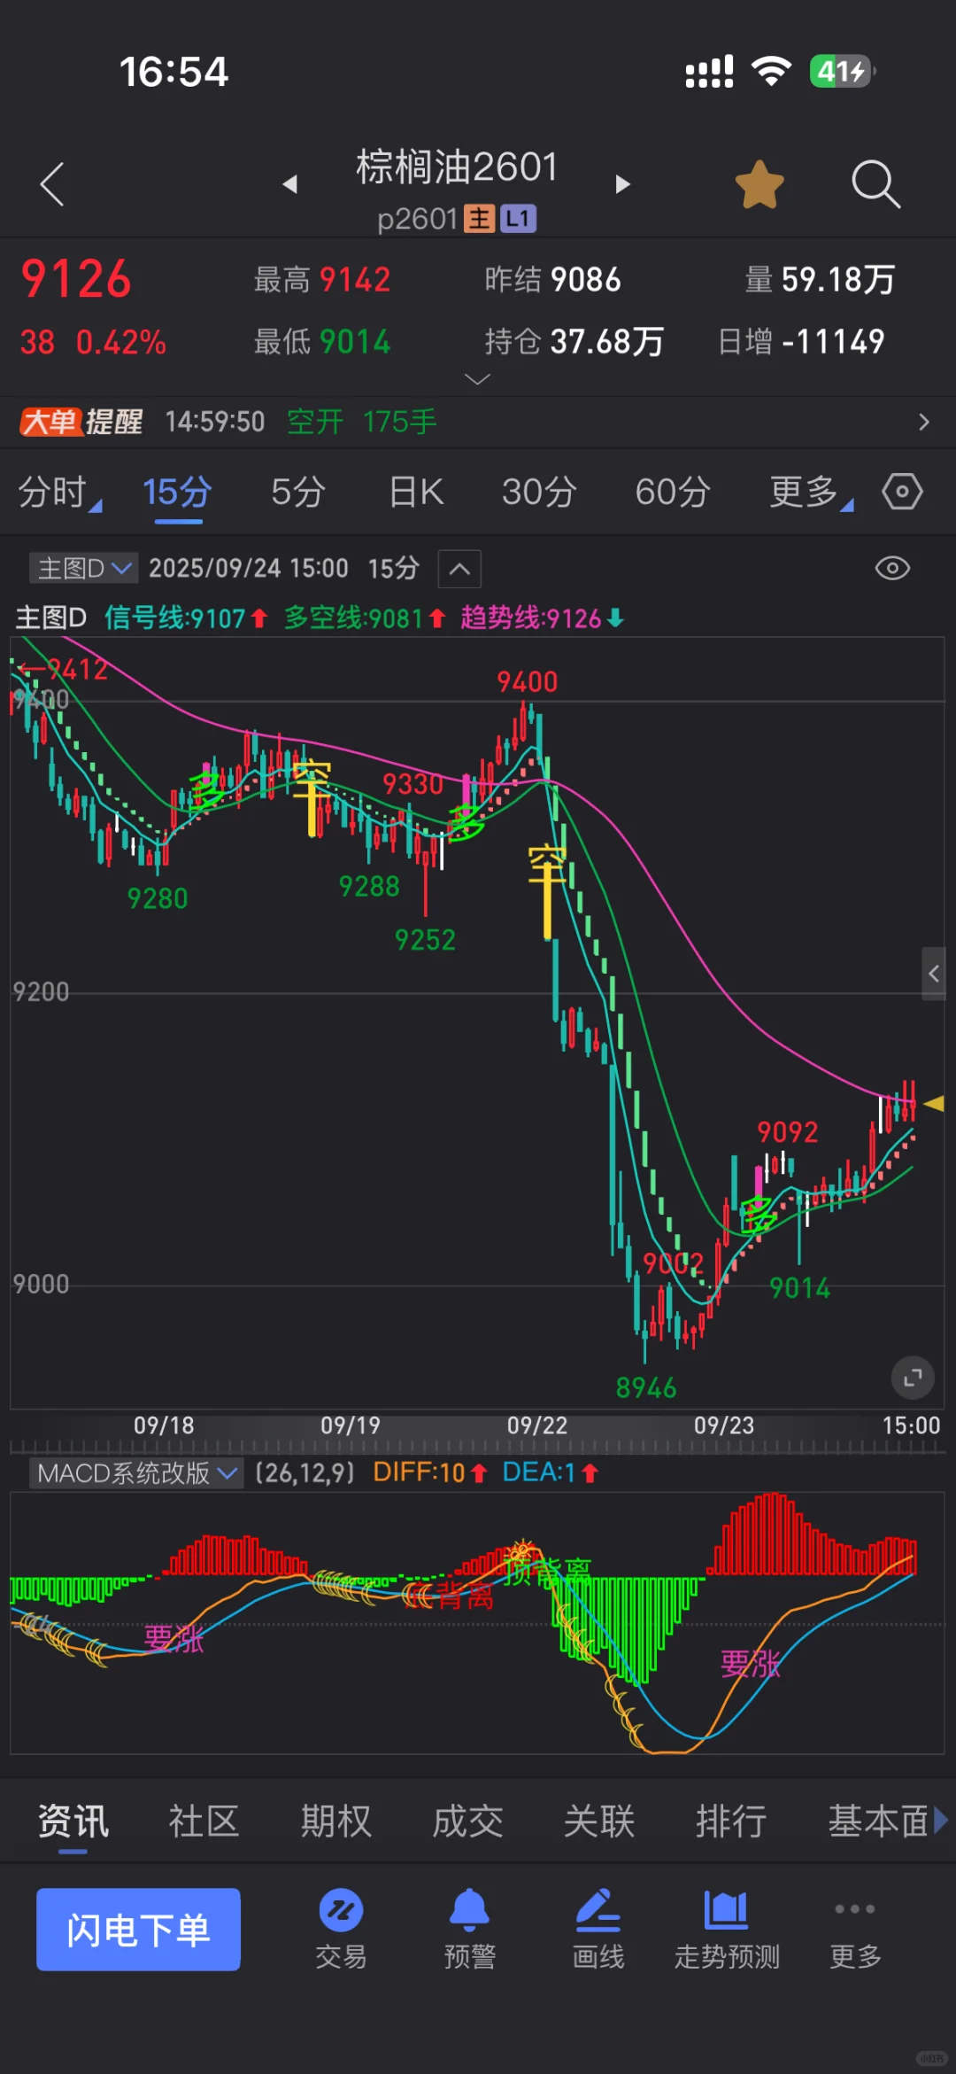The image size is (956, 2074).
Task: Select the 分时 chart tab
Action: (58, 492)
